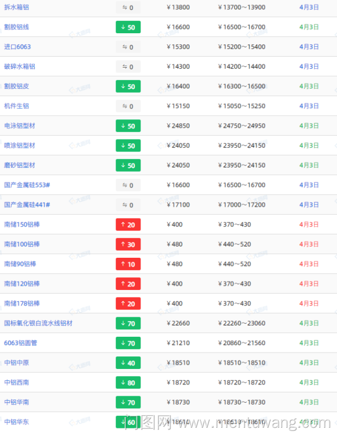Click the green down-40 badge for 中铝中原

tap(128, 363)
